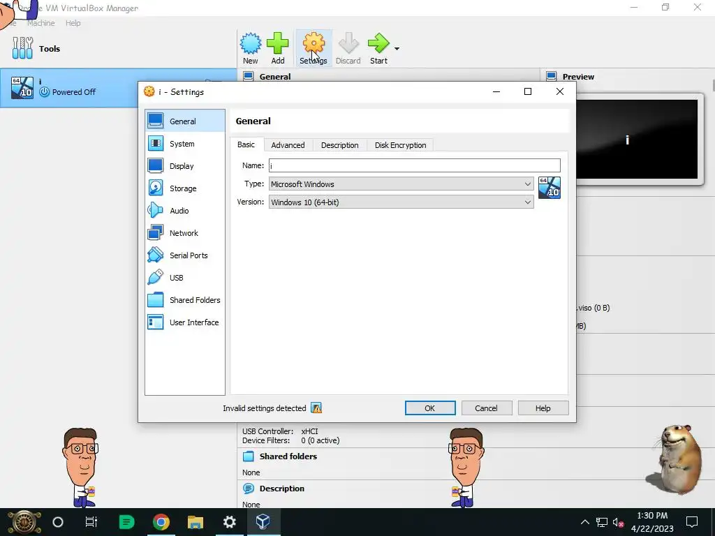Click the Shared folders section icon in manager

coord(249,456)
